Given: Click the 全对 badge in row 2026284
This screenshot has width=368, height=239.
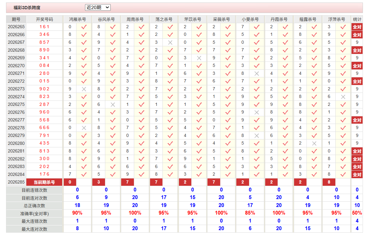Looking at the screenshot, I should 357,175.
